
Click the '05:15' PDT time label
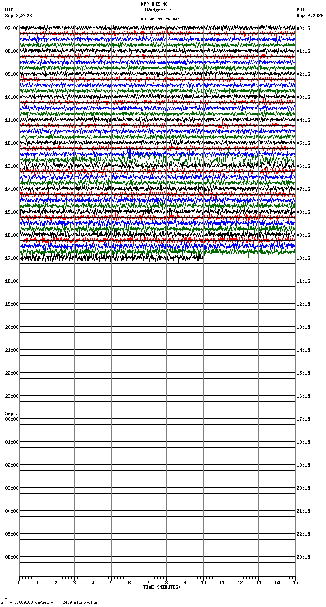[303, 143]
